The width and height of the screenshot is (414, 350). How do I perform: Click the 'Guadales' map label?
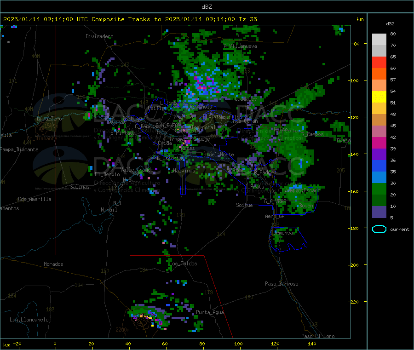[246, 99]
